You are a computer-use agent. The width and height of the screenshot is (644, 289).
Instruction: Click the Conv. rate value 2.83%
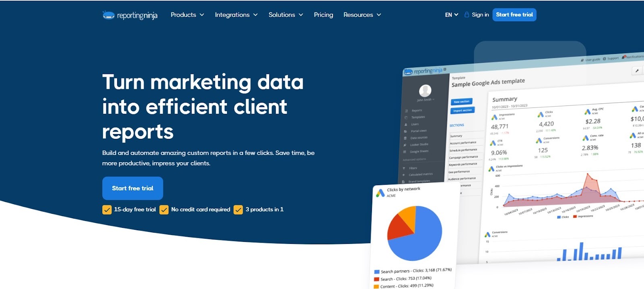(x=590, y=148)
